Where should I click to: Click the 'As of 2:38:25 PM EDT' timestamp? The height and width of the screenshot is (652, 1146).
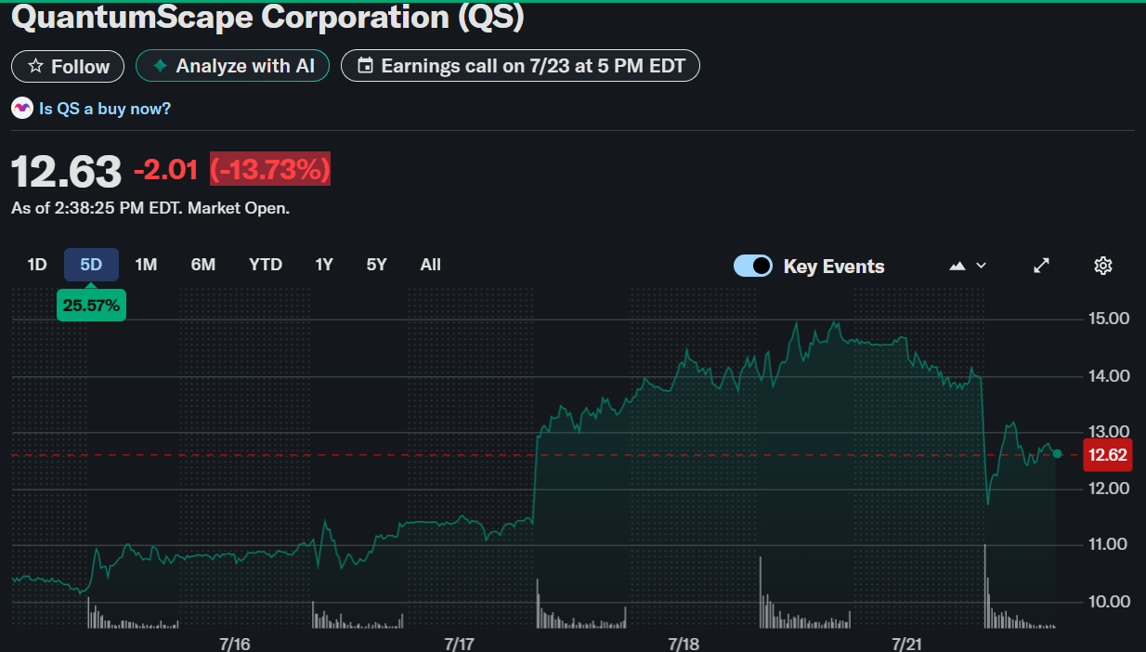(150, 208)
